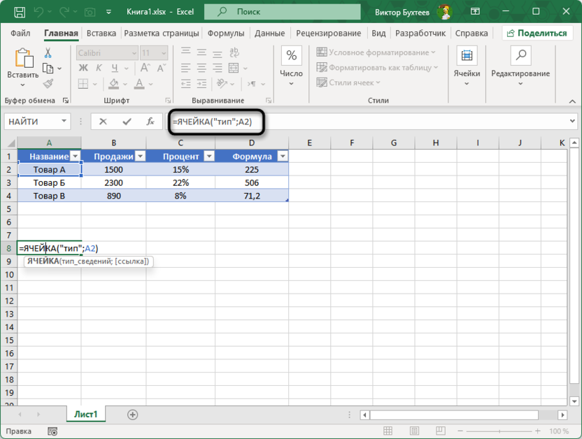Expand the formula bar with chevron
The width and height of the screenshot is (582, 439).
(x=573, y=122)
